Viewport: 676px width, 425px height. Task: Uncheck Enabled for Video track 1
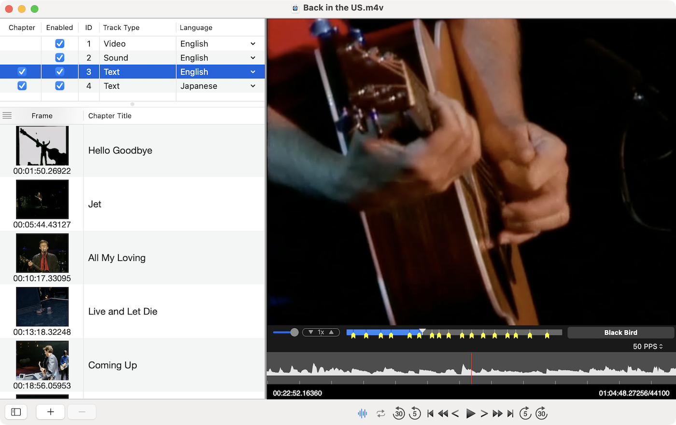pos(60,44)
